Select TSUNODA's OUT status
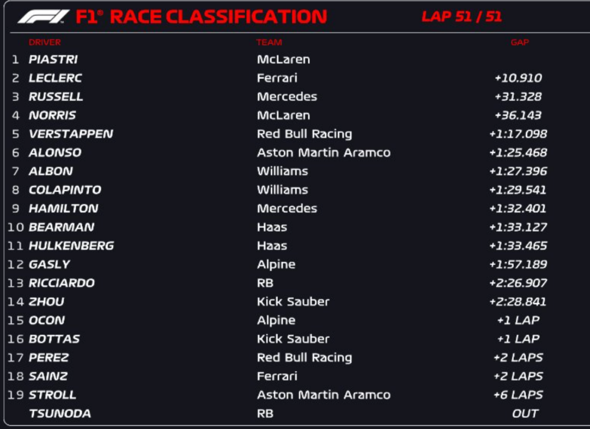The image size is (590, 429). 525,413
